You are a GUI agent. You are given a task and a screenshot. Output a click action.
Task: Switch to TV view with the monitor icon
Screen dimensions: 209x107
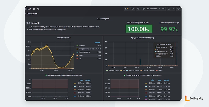point(178,9)
